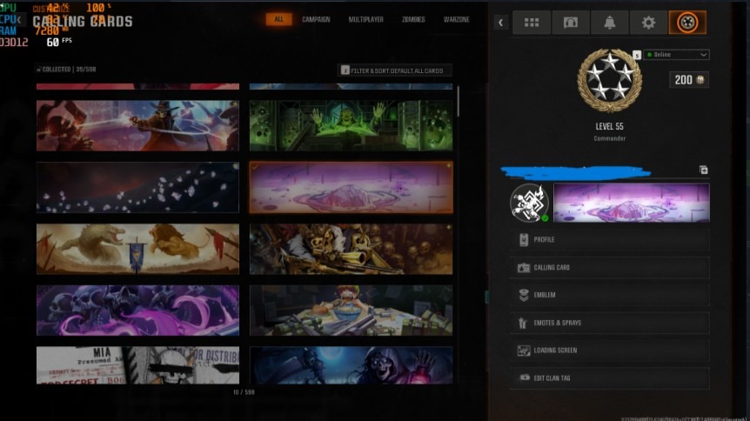Switch to the MULTIPLAYER tab

[366, 20]
